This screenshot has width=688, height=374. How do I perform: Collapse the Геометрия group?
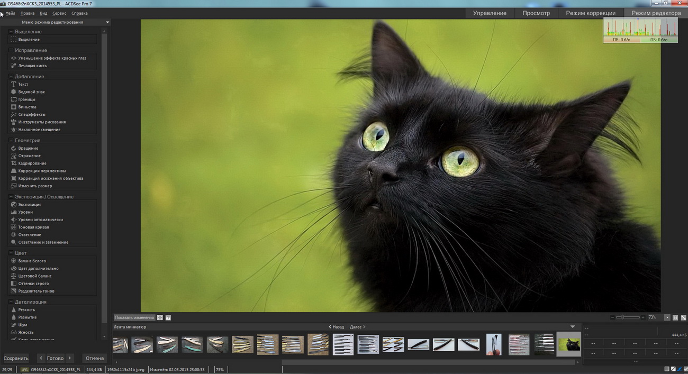point(11,140)
